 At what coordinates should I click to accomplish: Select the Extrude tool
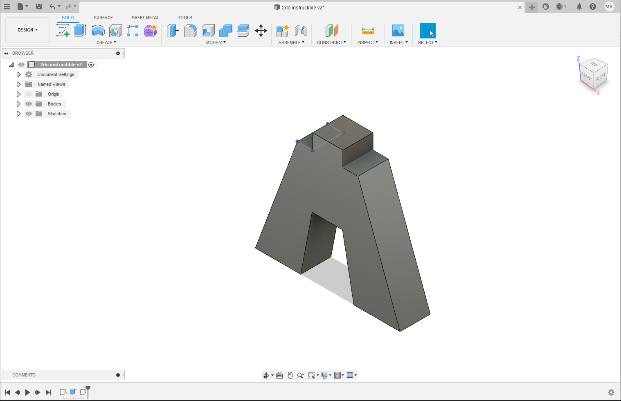(x=80, y=31)
